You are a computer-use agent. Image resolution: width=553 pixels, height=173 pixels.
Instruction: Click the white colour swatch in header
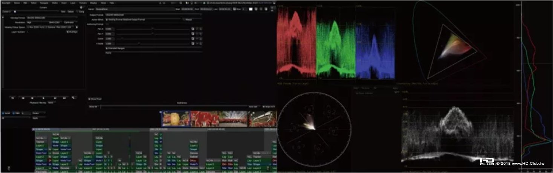coord(251,9)
